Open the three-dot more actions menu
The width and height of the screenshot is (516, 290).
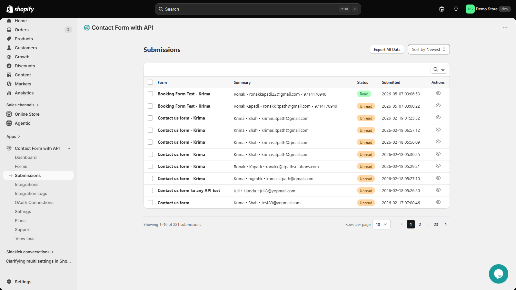coord(505,28)
